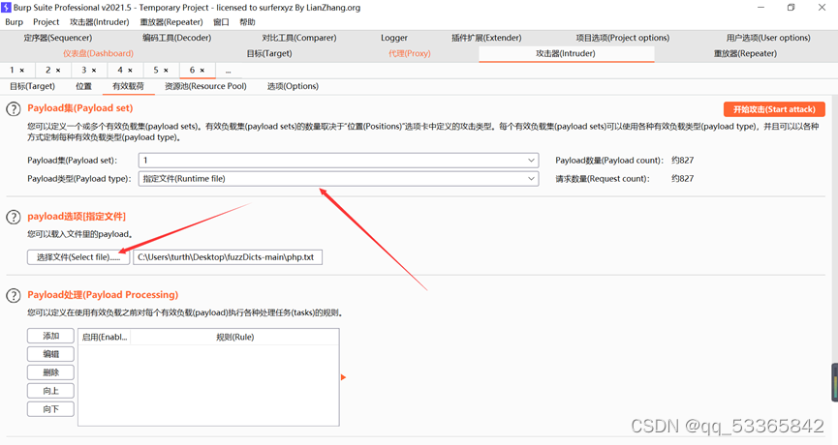Select Intruder attack tab 3
This screenshot has height=445, width=838.
84,70
